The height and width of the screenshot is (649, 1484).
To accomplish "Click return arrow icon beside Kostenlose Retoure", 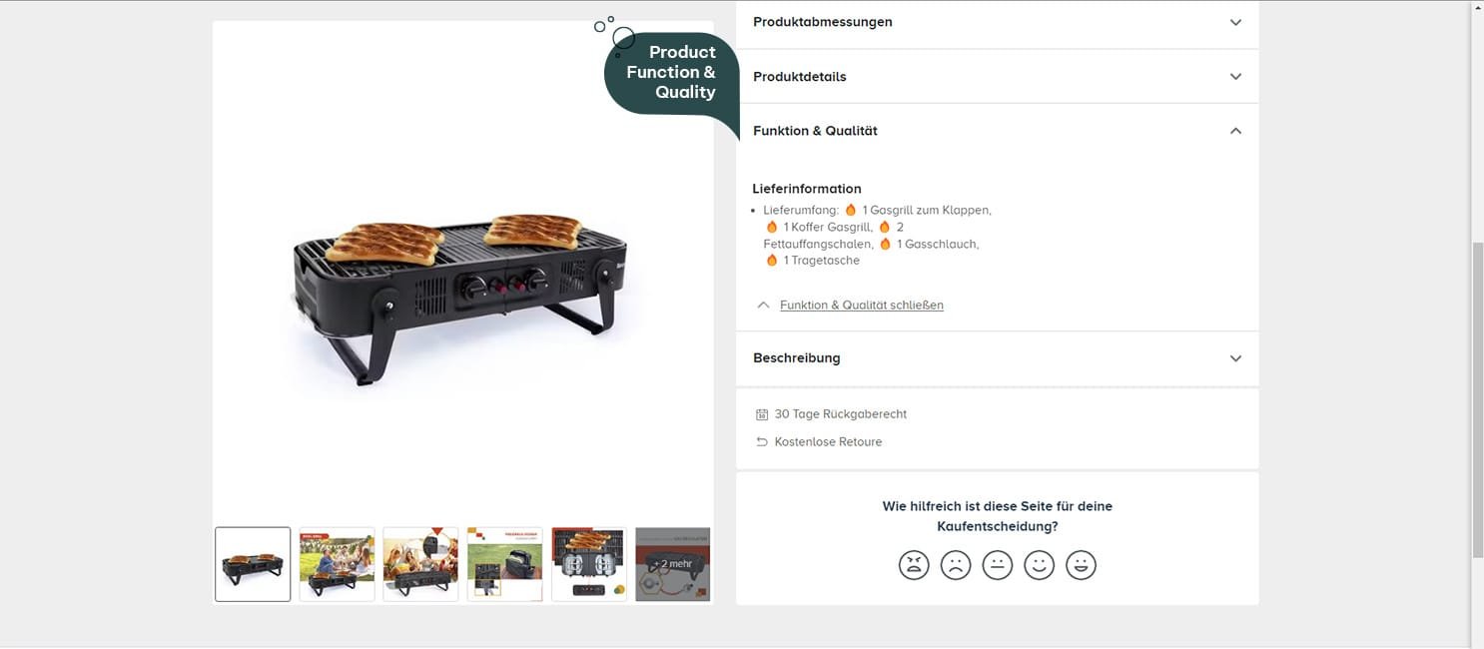I will (x=762, y=442).
